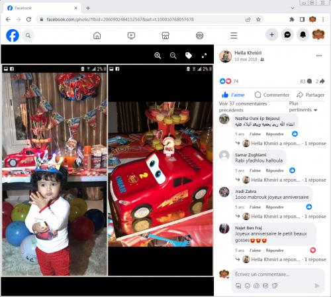Tag the photo using tag icon
Image resolution: width=331 pixels, height=297 pixels.
pos(189,56)
